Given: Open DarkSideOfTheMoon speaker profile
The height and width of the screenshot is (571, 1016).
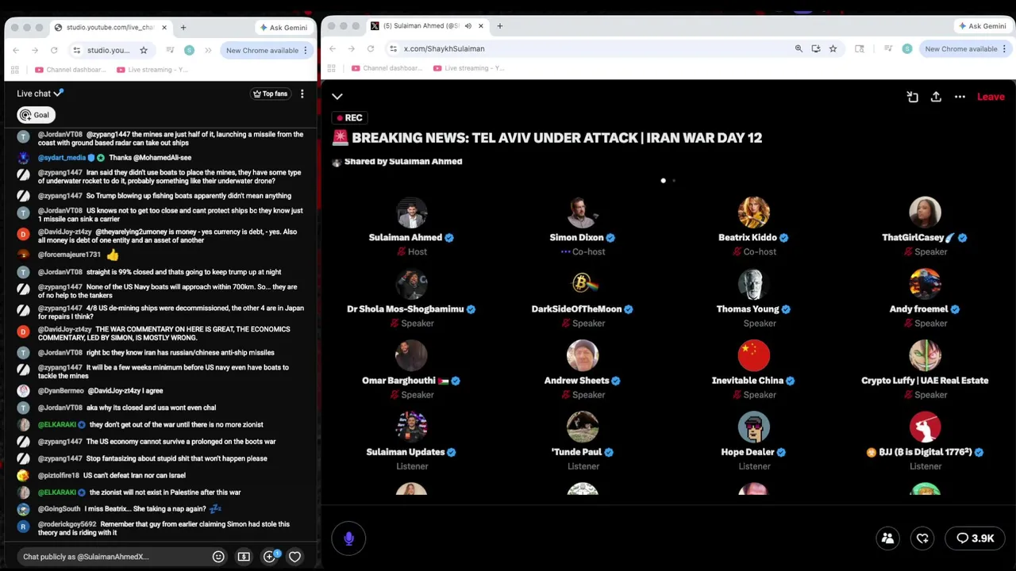Looking at the screenshot, I should pyautogui.click(x=583, y=284).
